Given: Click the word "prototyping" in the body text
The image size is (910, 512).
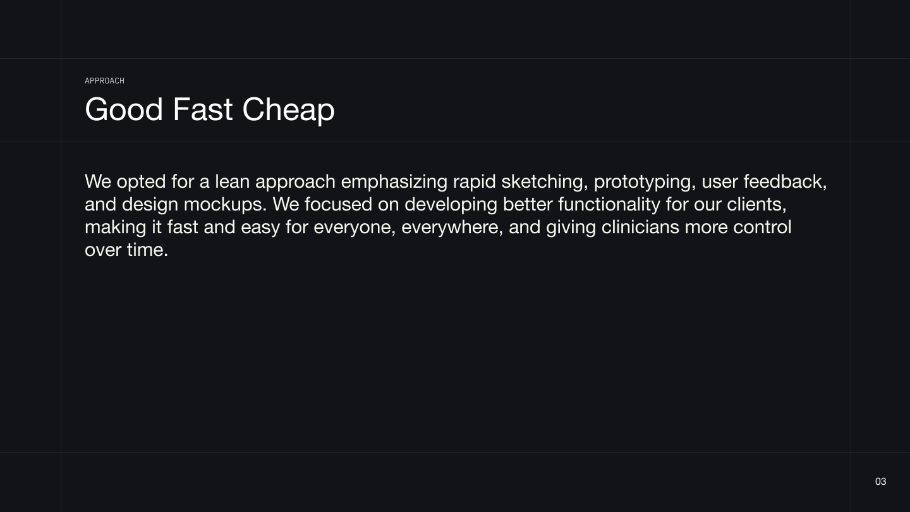Looking at the screenshot, I should click(645, 181).
